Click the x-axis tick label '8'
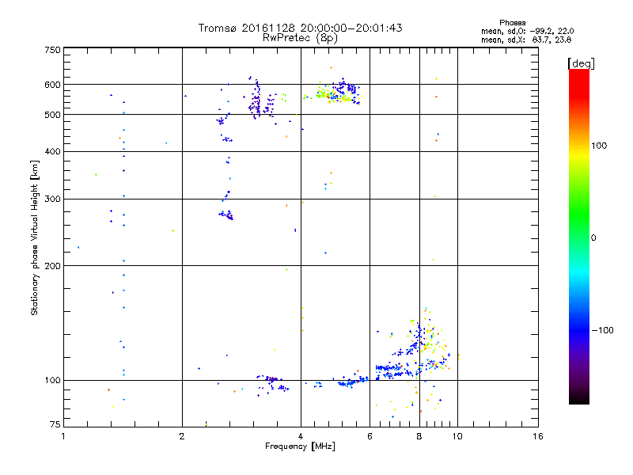This screenshot has height=475, width=633. [x=419, y=436]
